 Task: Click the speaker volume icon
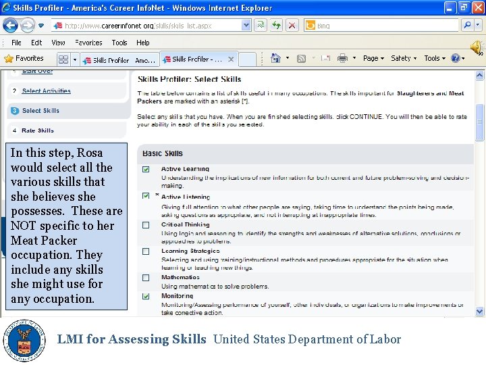pos(477,47)
